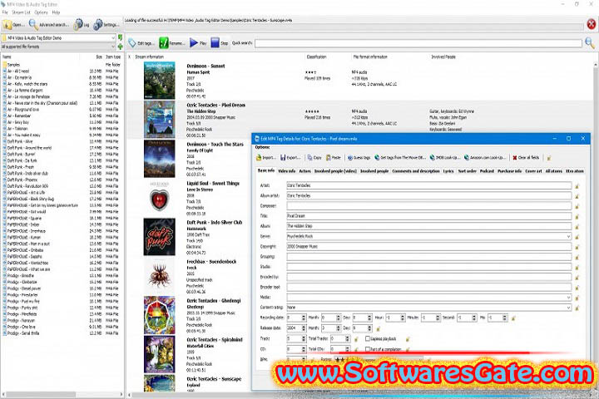
Task: Click the Edit tags tag icon
Action: pyautogui.click(x=132, y=43)
